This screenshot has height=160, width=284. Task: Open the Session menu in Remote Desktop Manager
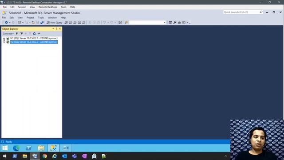[22, 7]
